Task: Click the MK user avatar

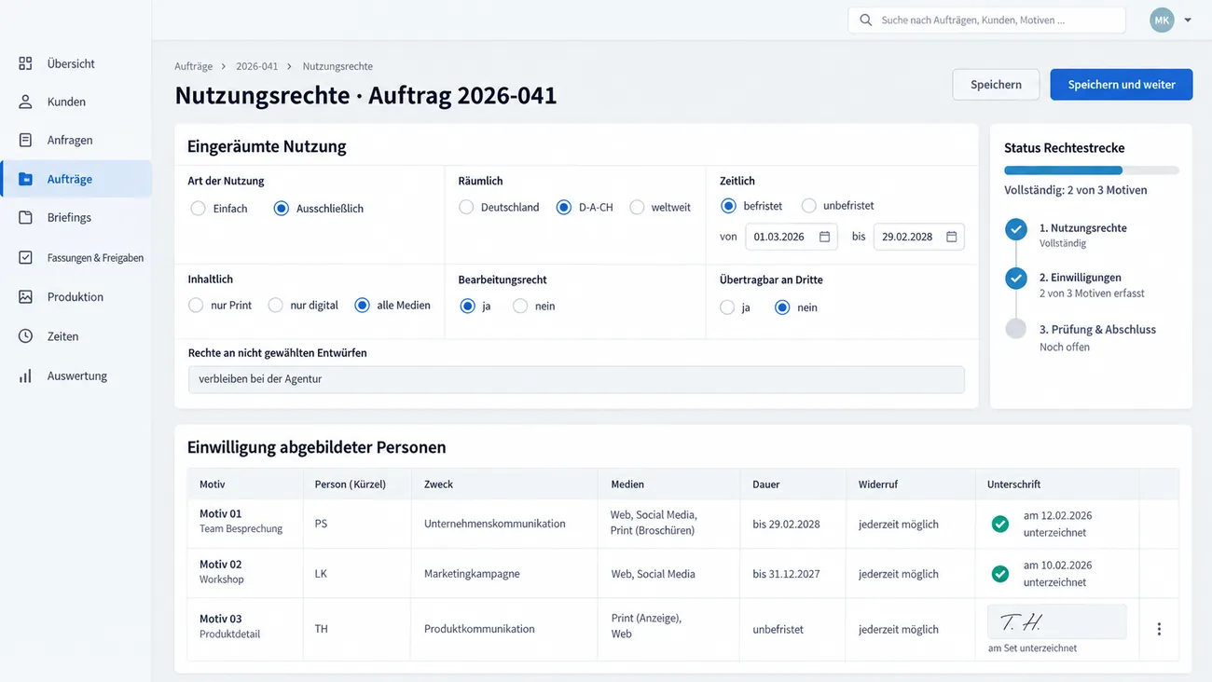Action: click(1162, 20)
